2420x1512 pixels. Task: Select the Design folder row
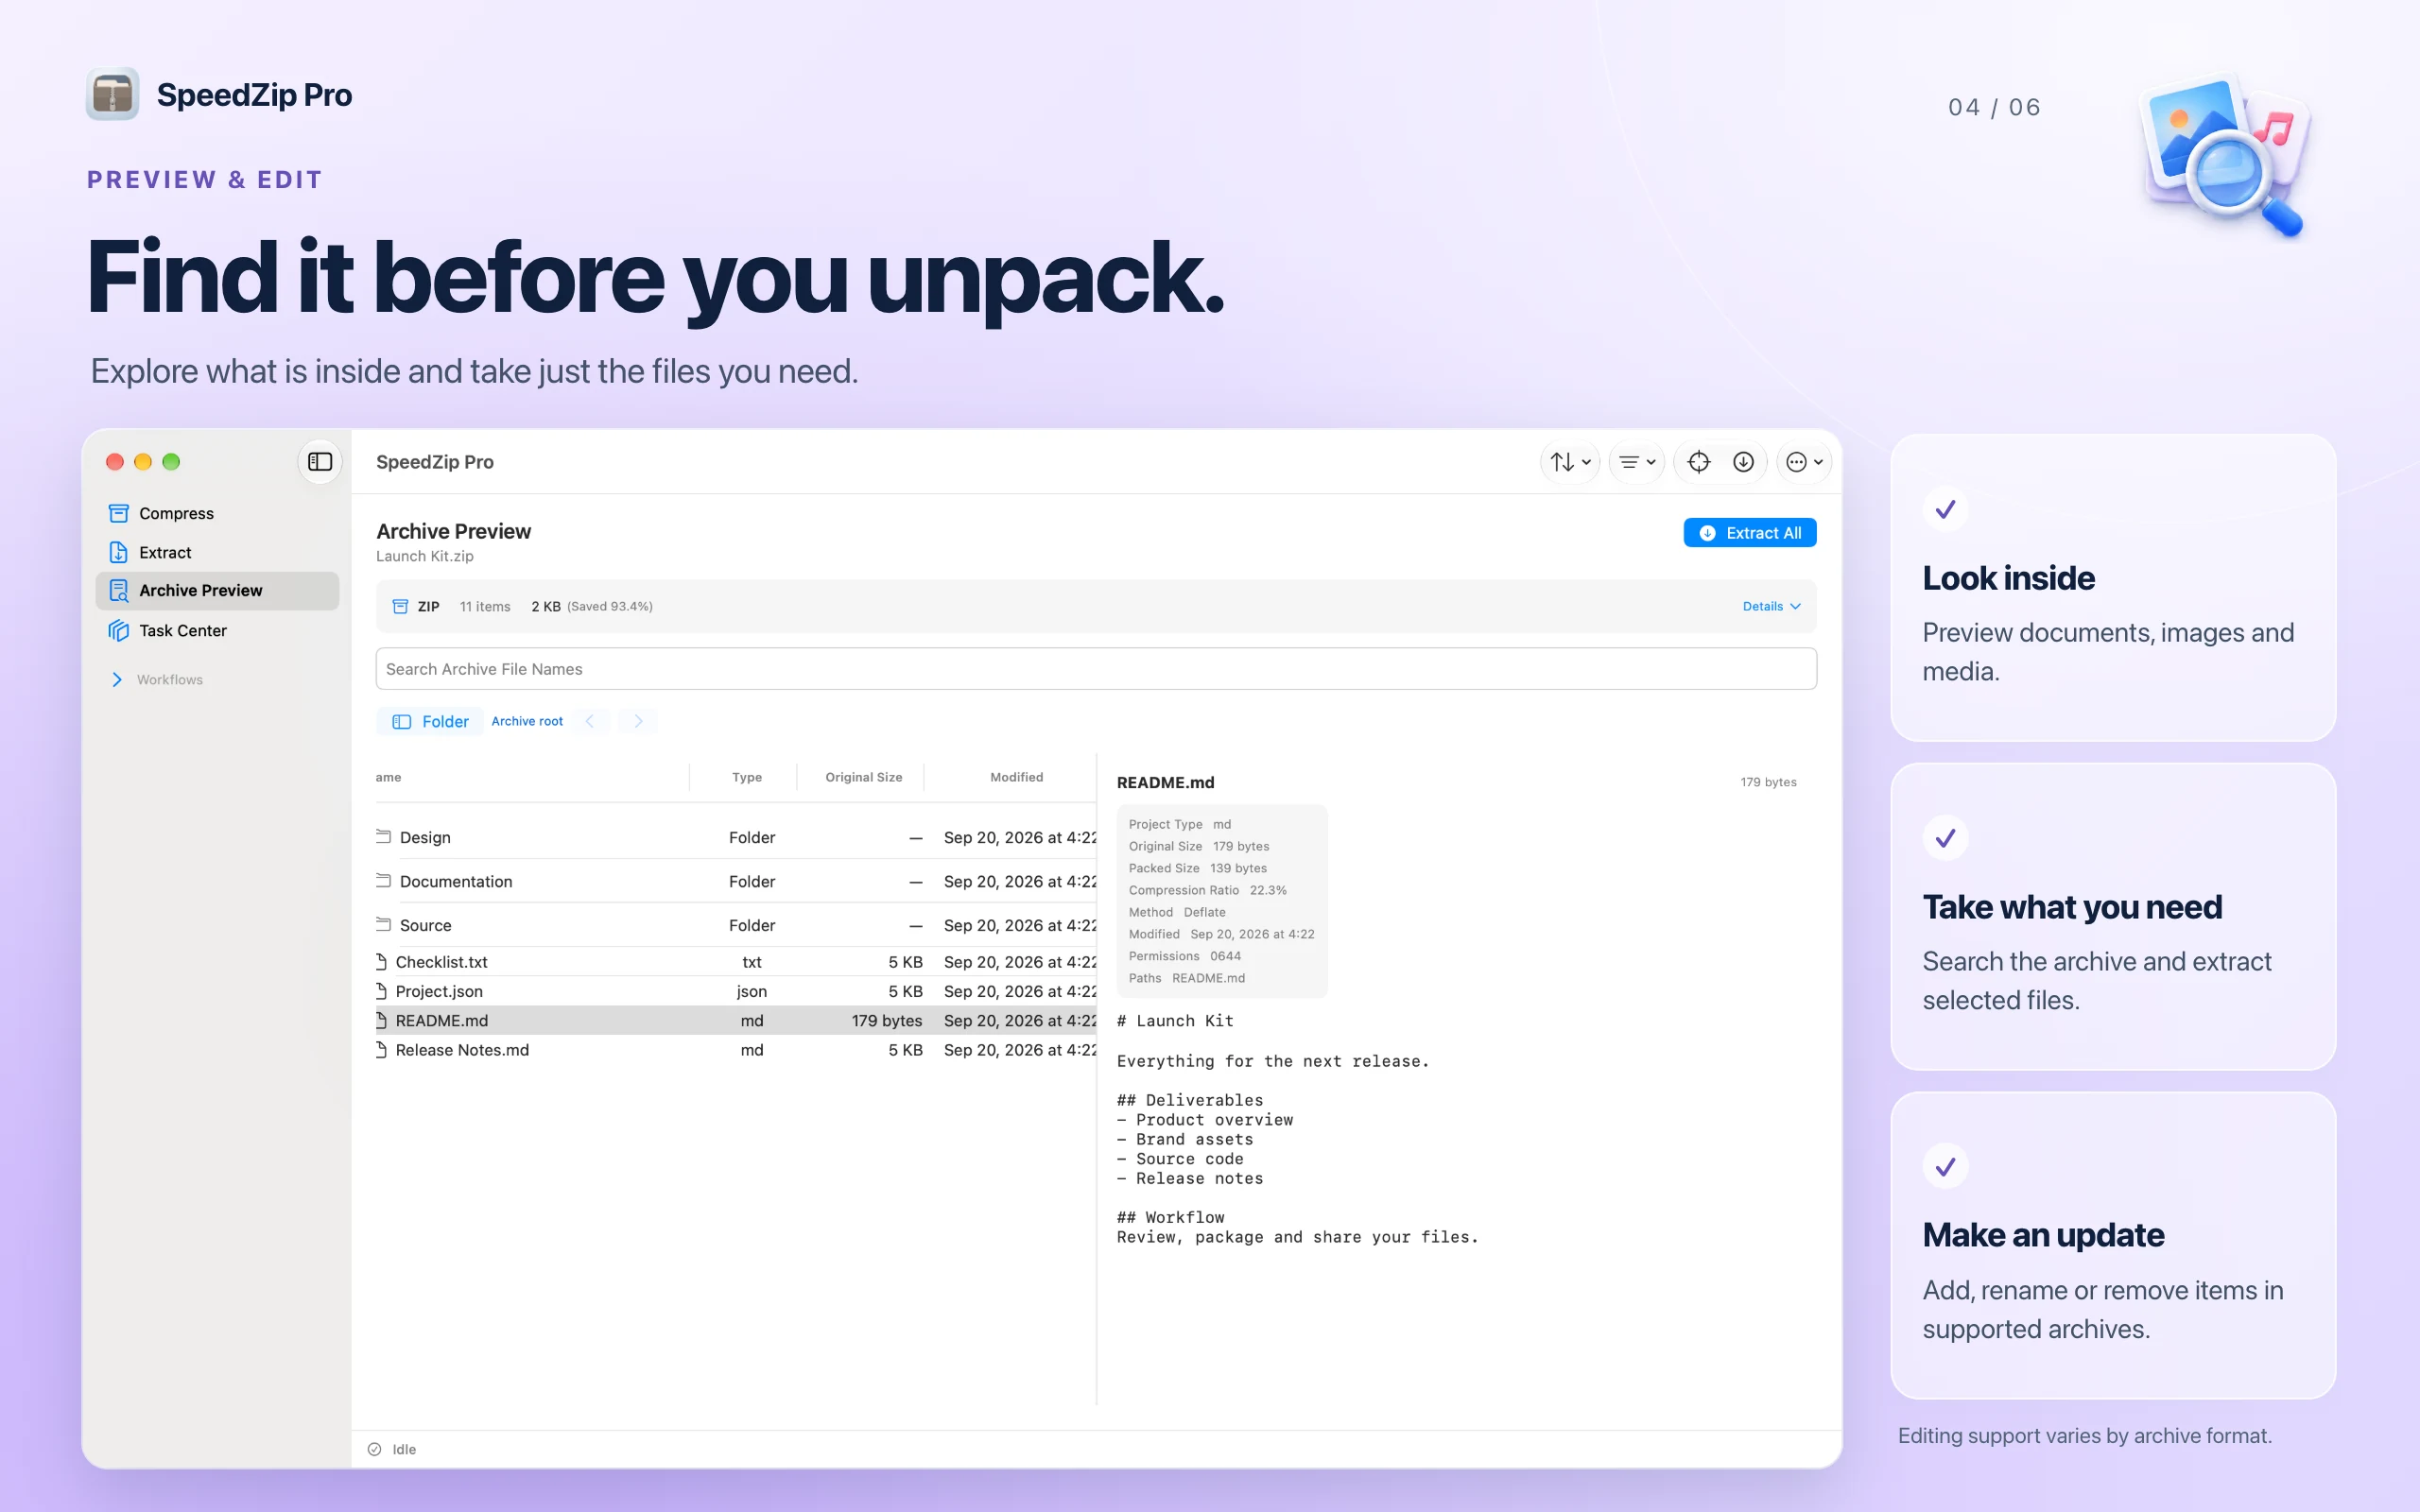(735, 837)
